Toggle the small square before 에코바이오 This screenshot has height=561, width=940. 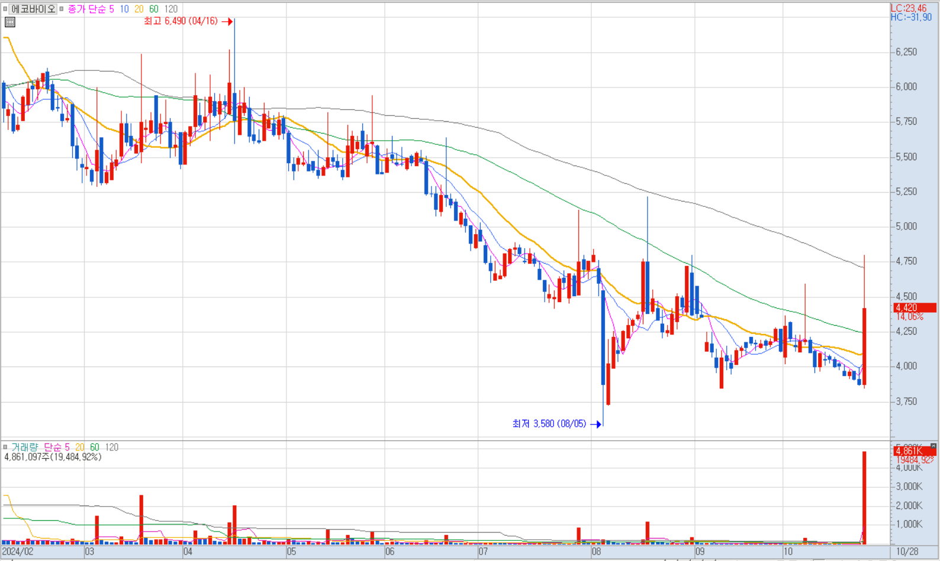5,9
